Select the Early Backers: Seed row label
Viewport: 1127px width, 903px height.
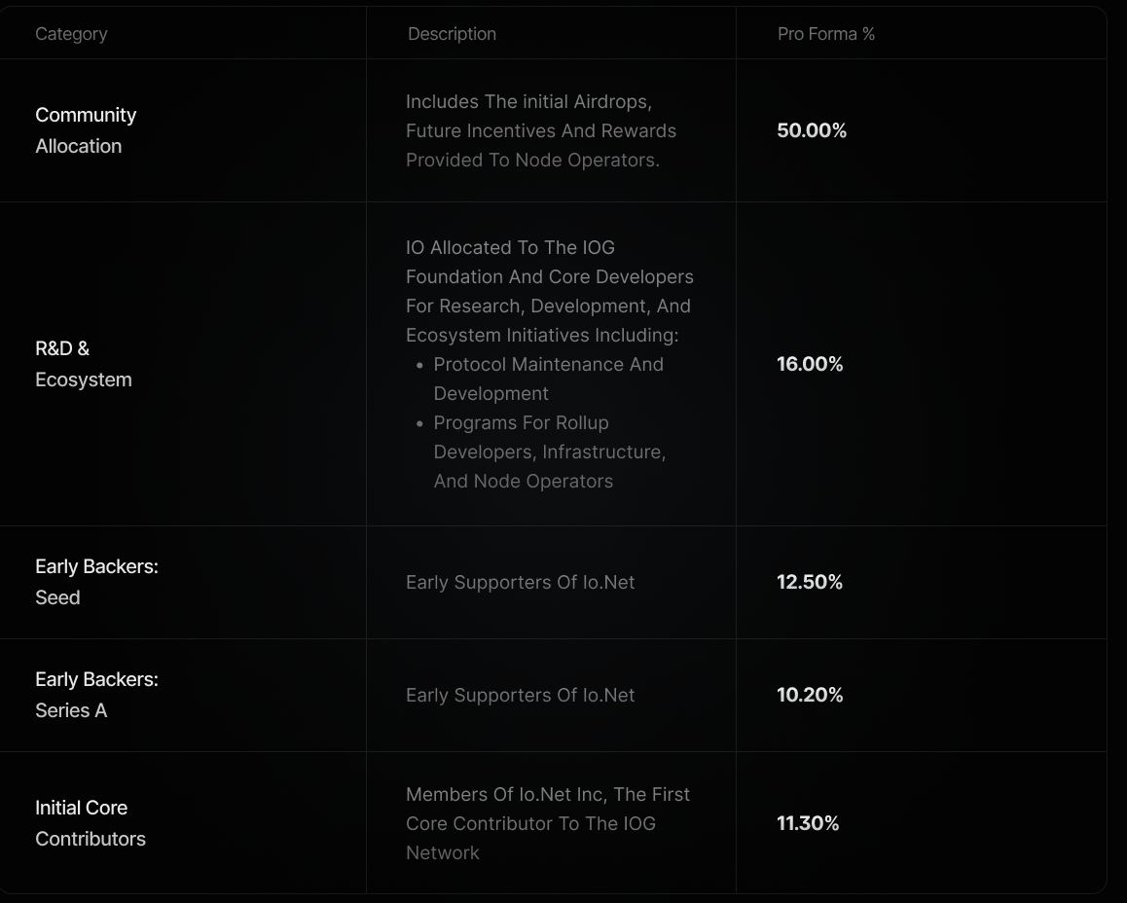point(96,582)
